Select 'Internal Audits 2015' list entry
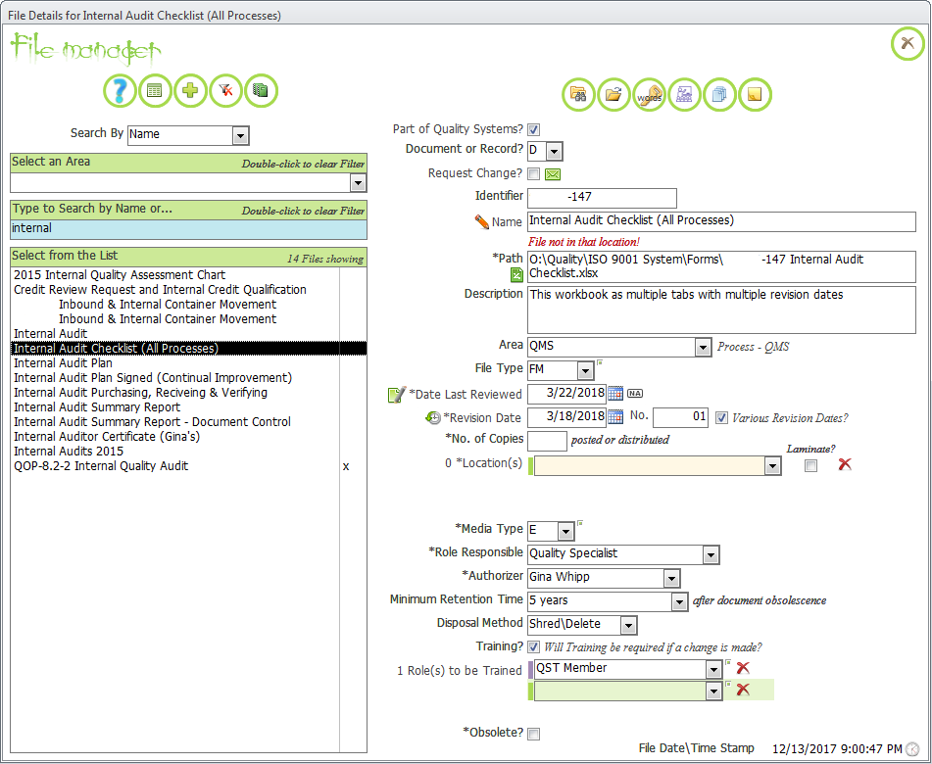The image size is (932, 764). [175, 451]
